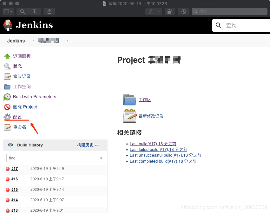Click the red status ball for build #14
Viewport: 270px width, 213px height.
tap(8, 200)
